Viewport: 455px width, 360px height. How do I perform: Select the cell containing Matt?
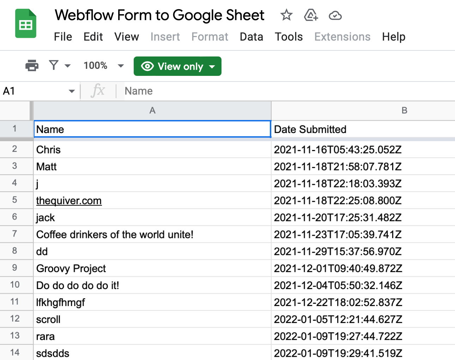tap(152, 166)
